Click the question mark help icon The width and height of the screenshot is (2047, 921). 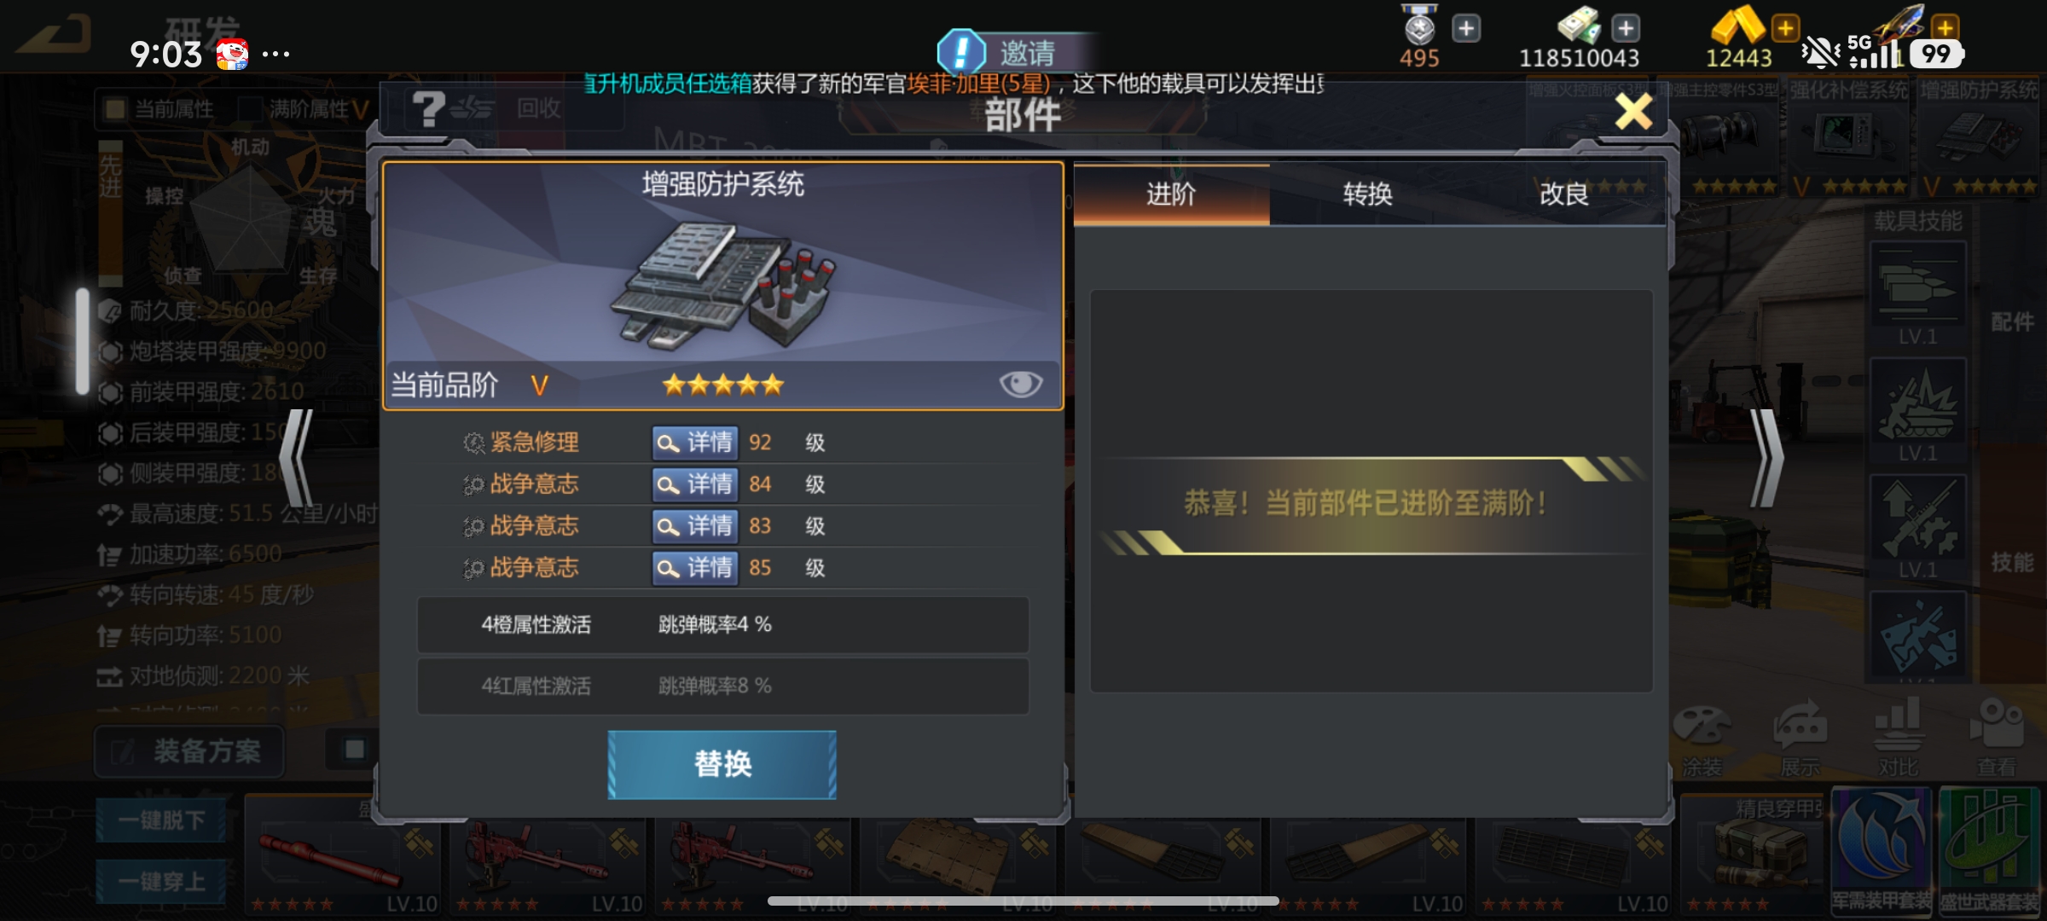(428, 109)
